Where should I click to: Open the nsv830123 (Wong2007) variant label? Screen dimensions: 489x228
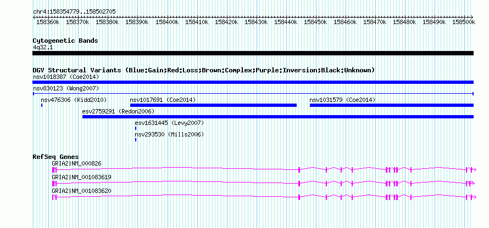(x=66, y=89)
